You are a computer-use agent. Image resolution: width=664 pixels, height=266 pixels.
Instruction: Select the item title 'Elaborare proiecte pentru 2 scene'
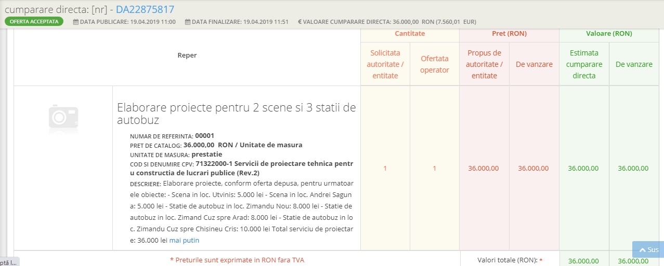coord(236,114)
